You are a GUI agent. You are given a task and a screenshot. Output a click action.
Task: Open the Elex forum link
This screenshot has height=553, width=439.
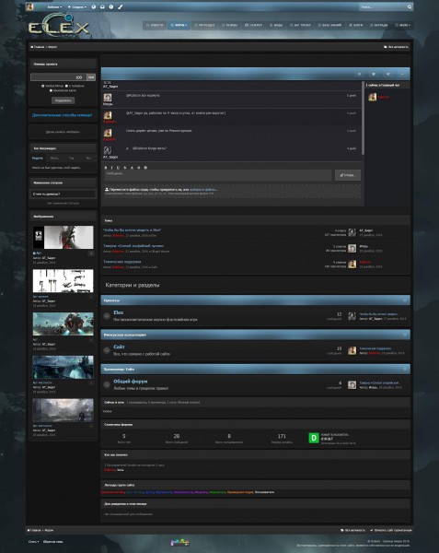119,312
